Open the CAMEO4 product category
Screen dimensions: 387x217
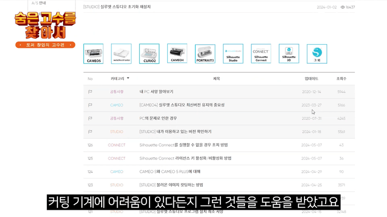point(177,53)
